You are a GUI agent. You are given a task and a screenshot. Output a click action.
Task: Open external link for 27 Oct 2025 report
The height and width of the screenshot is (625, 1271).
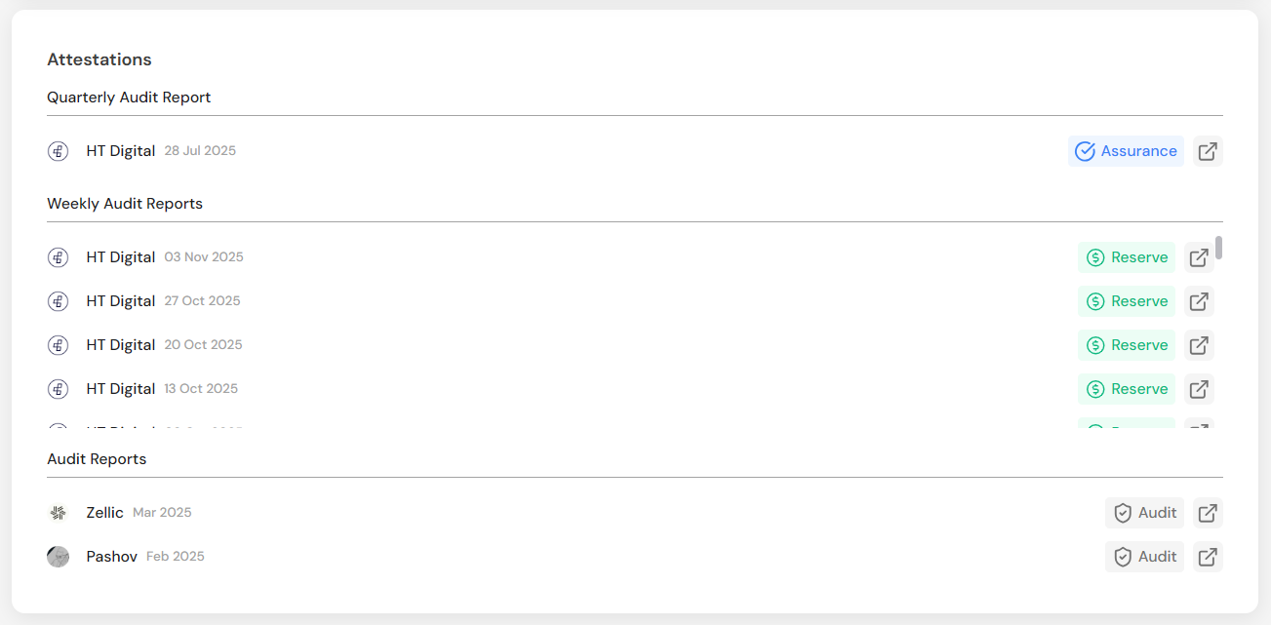point(1199,301)
